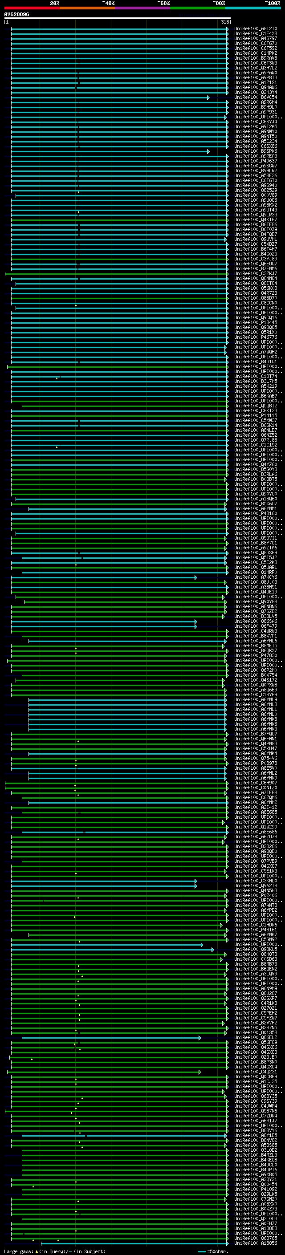Viewport: 285px width, 1255px height.
Task: Click the cyan ~100% identity legend bar
Action: (253, 8)
